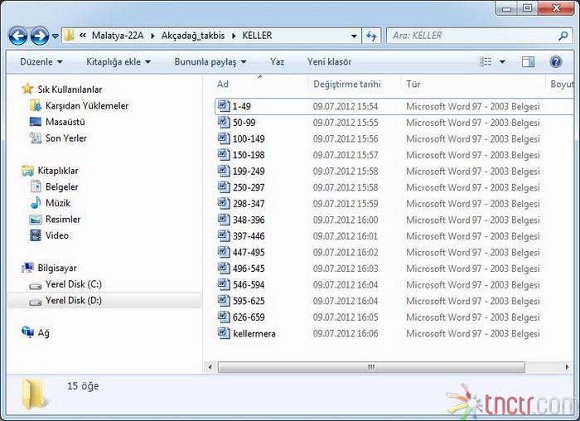Image resolution: width=580 pixels, height=421 pixels.
Task: Select Word icon of file 595-625
Action: click(x=224, y=301)
